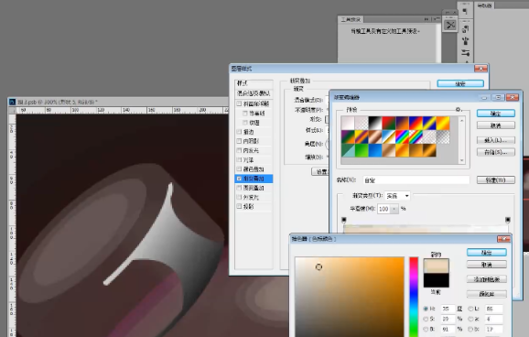Enable the 投影 (Drop Shadow) checkbox
529x337 pixels.
(x=239, y=206)
